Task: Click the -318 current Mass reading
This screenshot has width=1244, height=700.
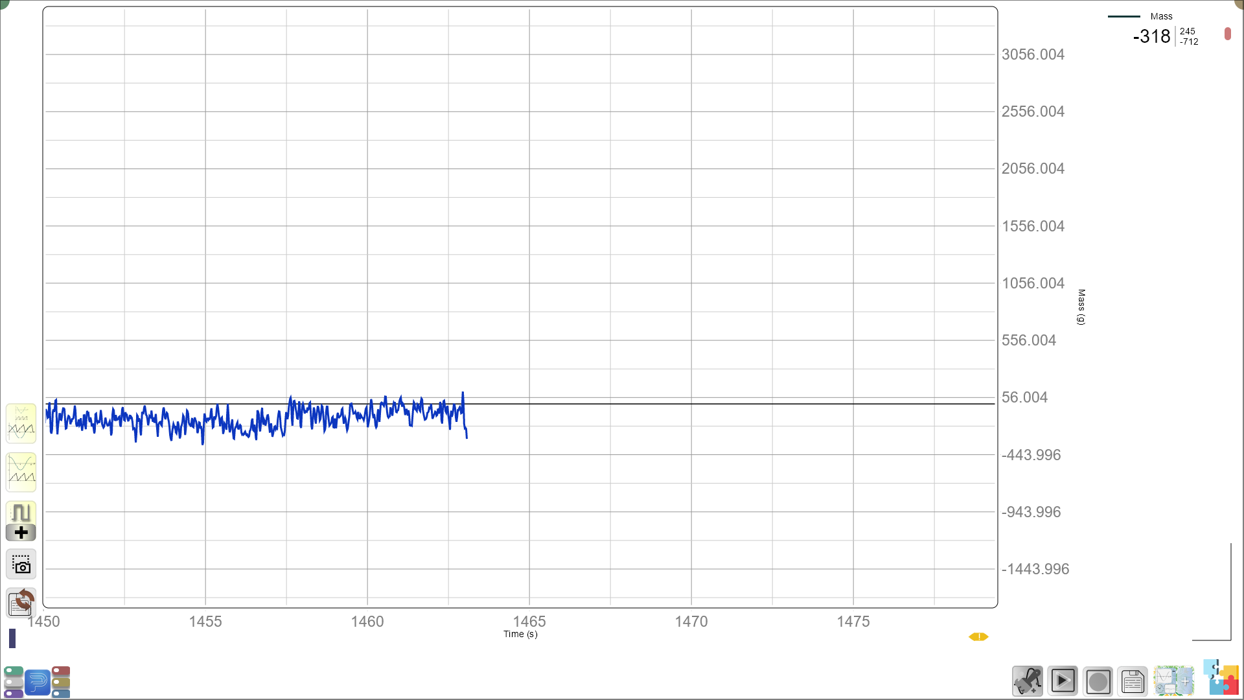Action: coord(1151,36)
